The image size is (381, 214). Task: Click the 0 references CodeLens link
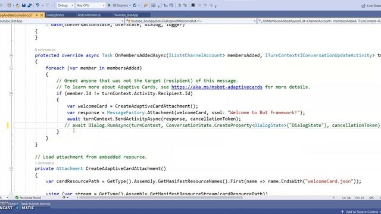[45, 50]
